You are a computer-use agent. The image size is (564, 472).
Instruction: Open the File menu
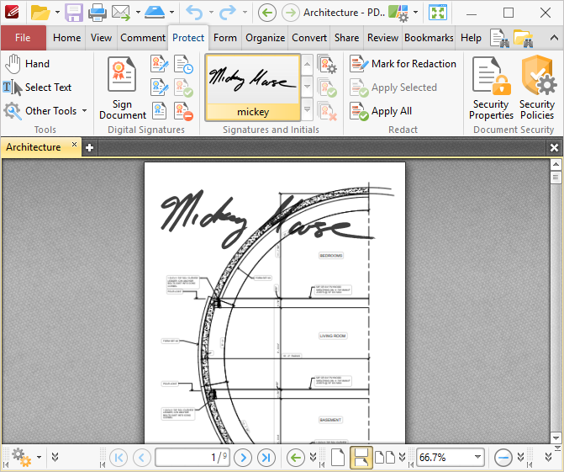pyautogui.click(x=23, y=38)
